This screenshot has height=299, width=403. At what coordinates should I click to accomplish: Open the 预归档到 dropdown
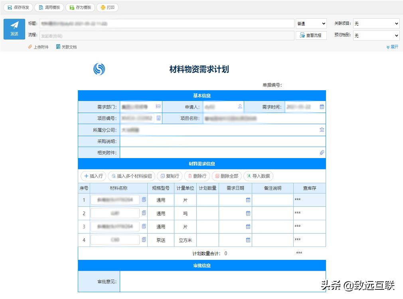tap(375, 36)
